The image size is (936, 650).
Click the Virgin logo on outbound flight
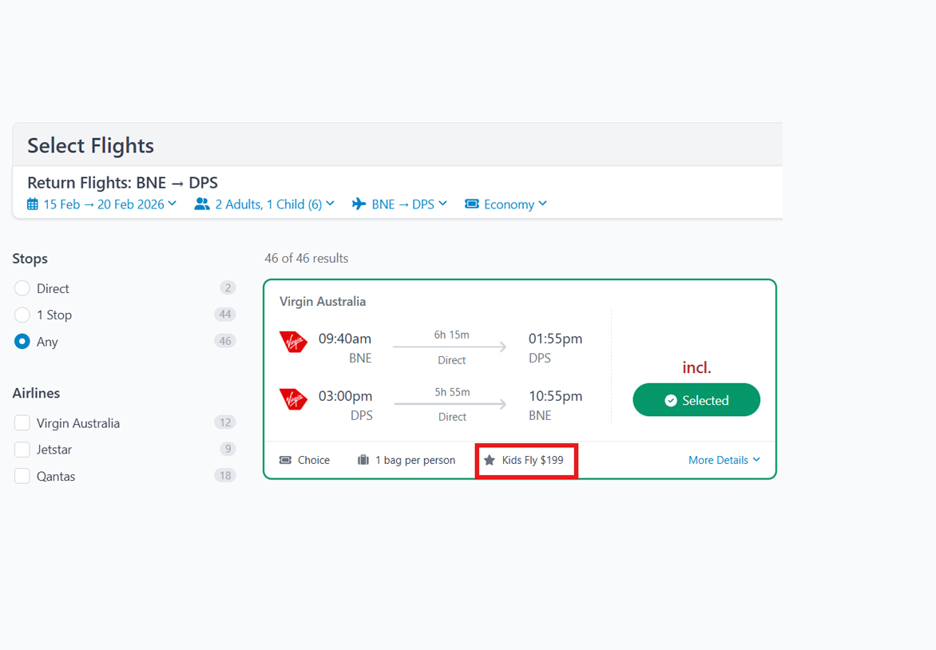[293, 342]
